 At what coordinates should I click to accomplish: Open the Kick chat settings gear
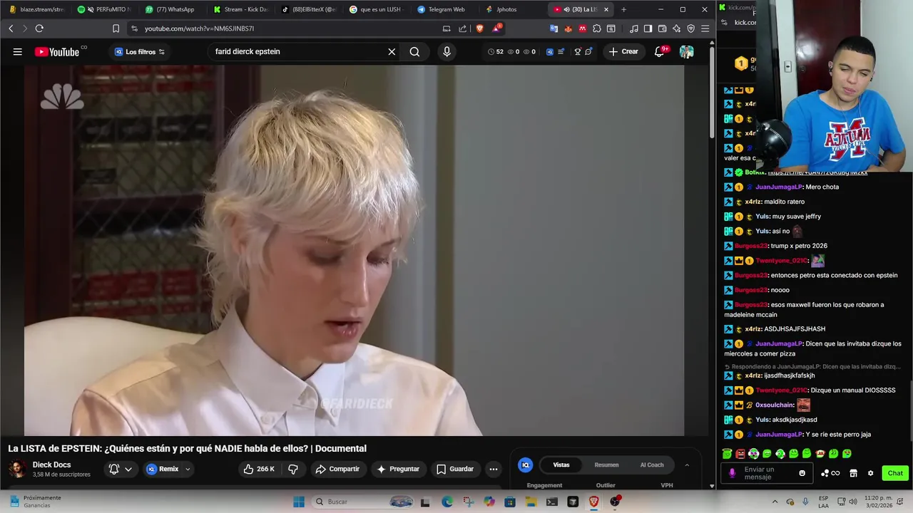870,473
